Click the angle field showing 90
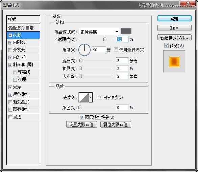198x172 pixels. point(99,50)
